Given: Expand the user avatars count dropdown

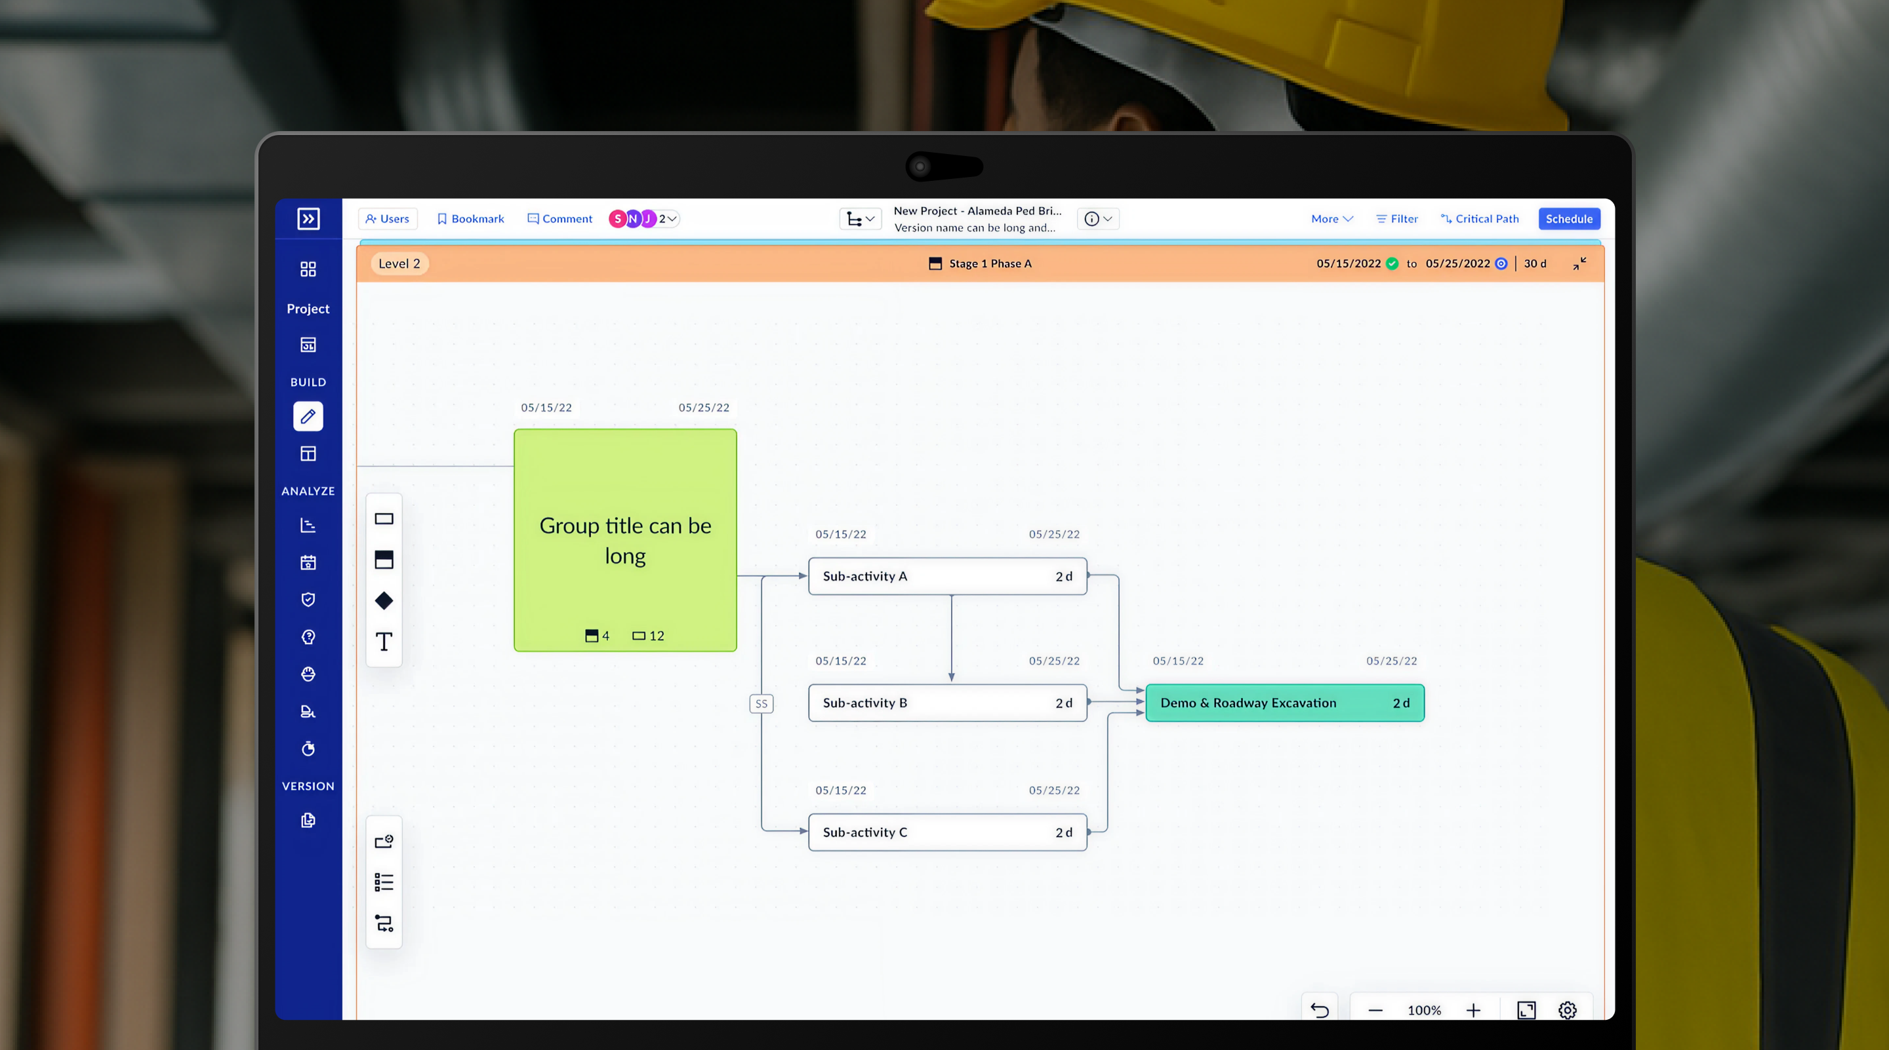Looking at the screenshot, I should [x=667, y=218].
